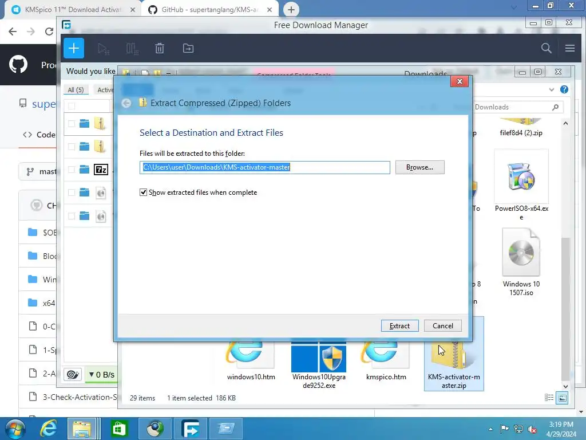Click move-to-folder icon in FDM toolbar

[188, 48]
